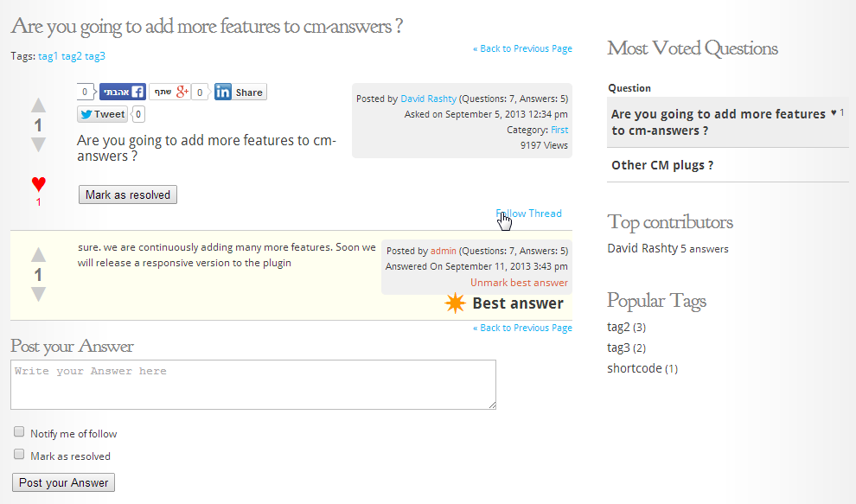
Task: Select the shortcode popular tag
Action: [634, 368]
